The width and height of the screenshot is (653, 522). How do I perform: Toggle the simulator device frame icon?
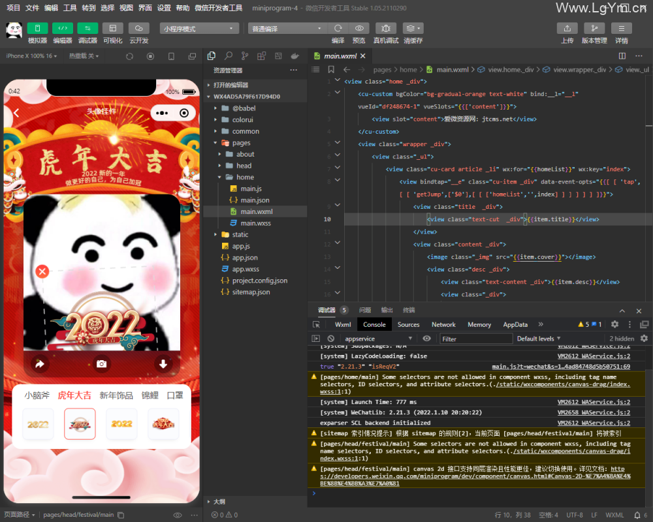[x=171, y=56]
